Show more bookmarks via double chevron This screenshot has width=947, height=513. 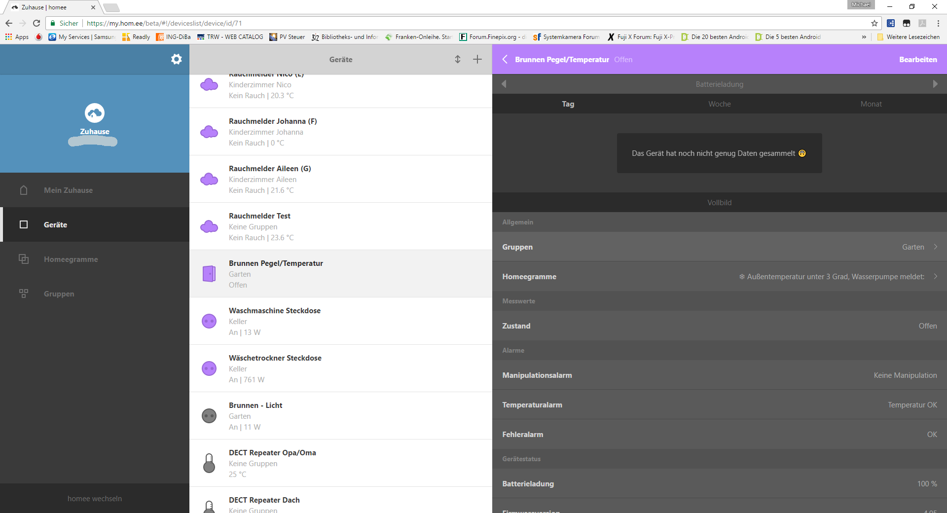(864, 37)
